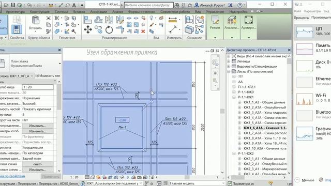Undo the last action

29,5
